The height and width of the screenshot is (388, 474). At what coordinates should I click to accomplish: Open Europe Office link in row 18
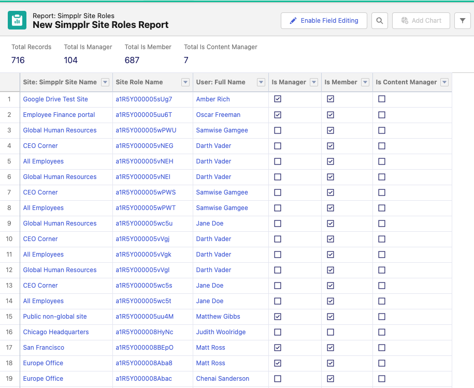coord(43,363)
